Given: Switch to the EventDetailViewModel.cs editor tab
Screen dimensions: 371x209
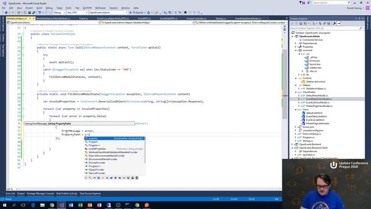Looking at the screenshot, I should [x=248, y=18].
